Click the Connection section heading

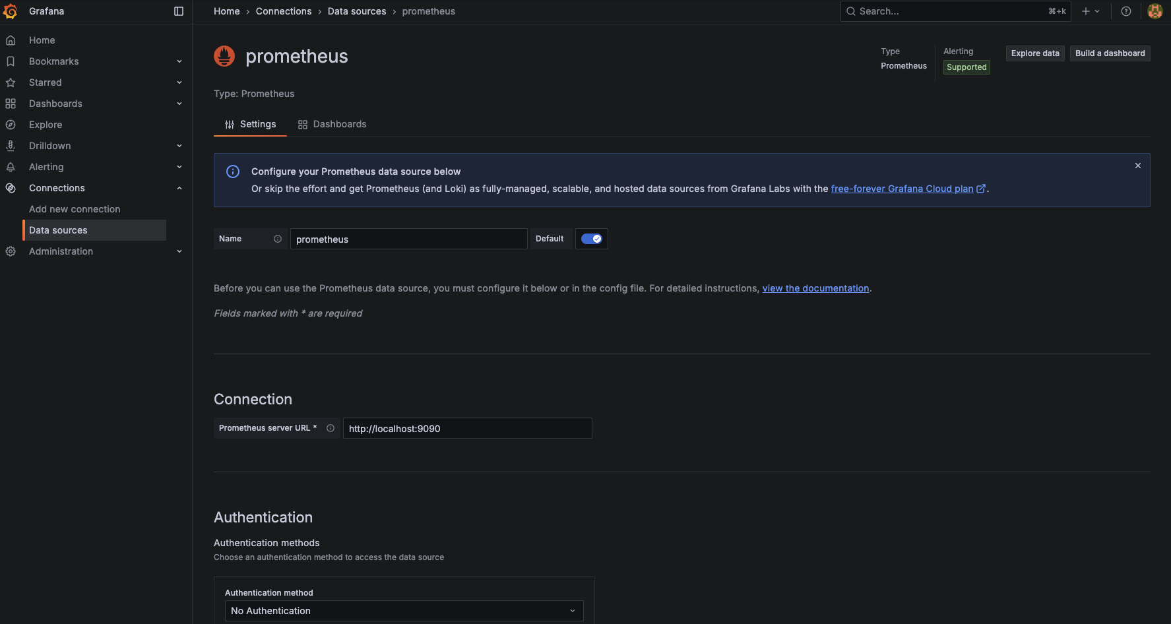(253, 399)
